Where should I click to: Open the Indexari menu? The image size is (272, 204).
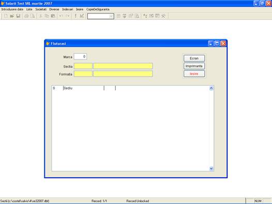pos(67,9)
